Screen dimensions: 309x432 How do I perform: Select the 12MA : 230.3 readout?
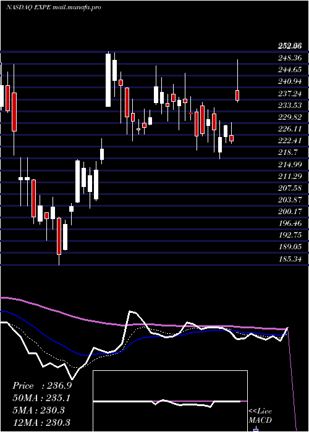tap(41, 422)
